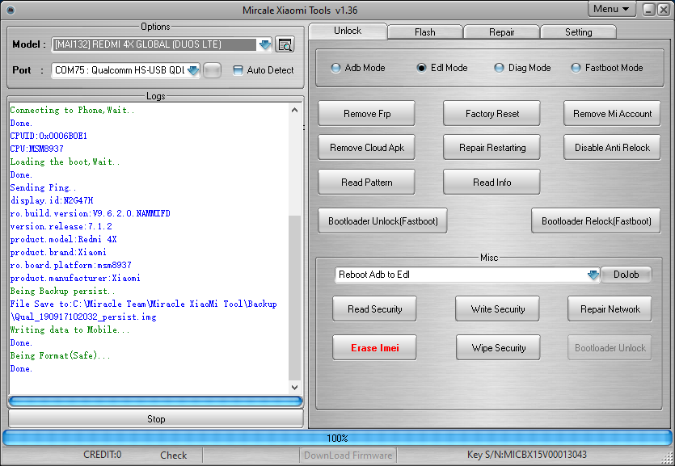Click the Remove Frp button
Viewport: 675px width, 466px height.
(367, 114)
